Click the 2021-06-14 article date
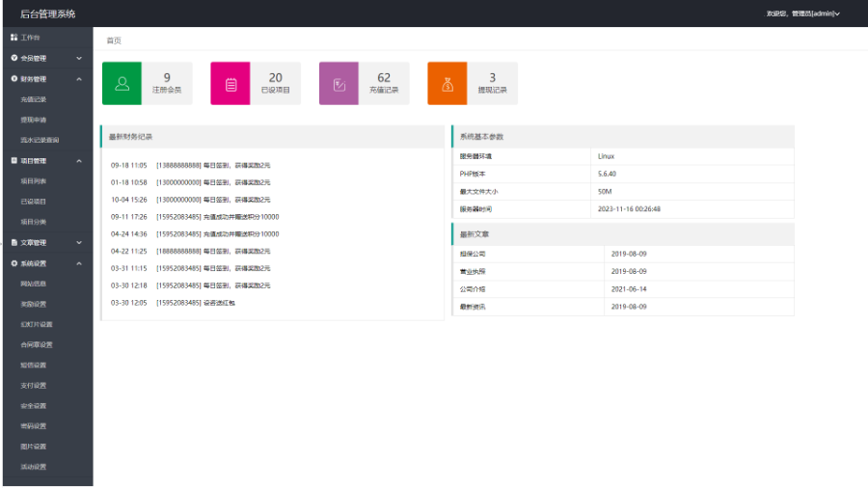Image resolution: width=868 pixels, height=488 pixels. point(629,289)
